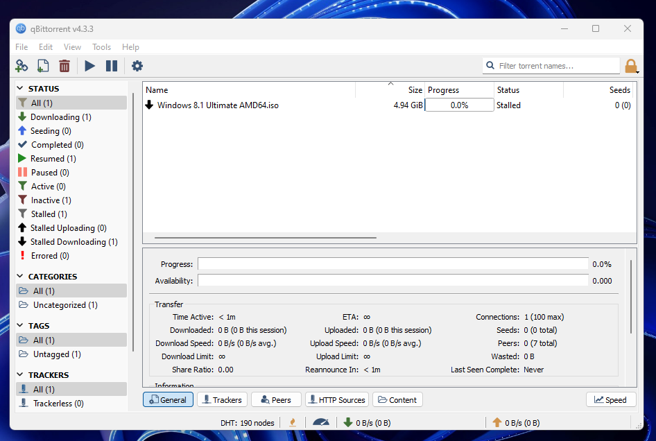The width and height of the screenshot is (656, 441).
Task: Switch to the Content tab
Action: tap(397, 399)
